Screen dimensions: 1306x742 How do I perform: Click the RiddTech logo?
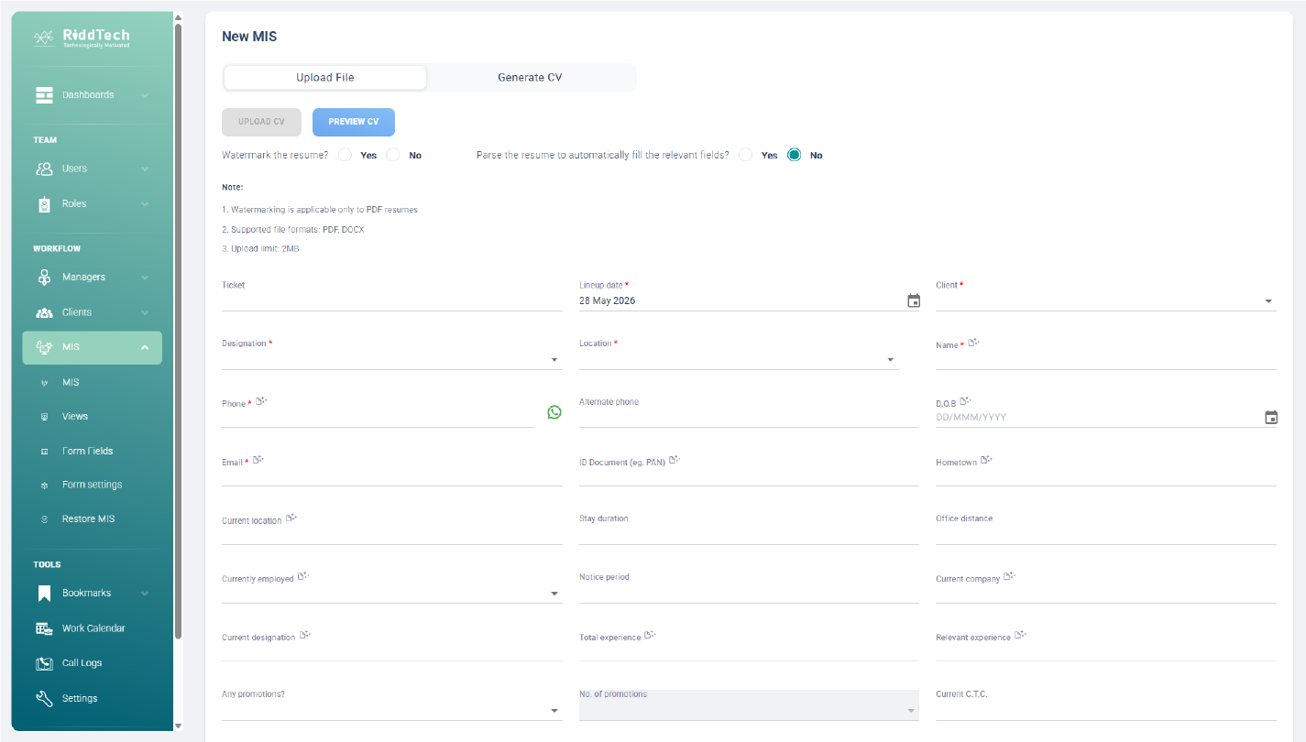click(82, 38)
